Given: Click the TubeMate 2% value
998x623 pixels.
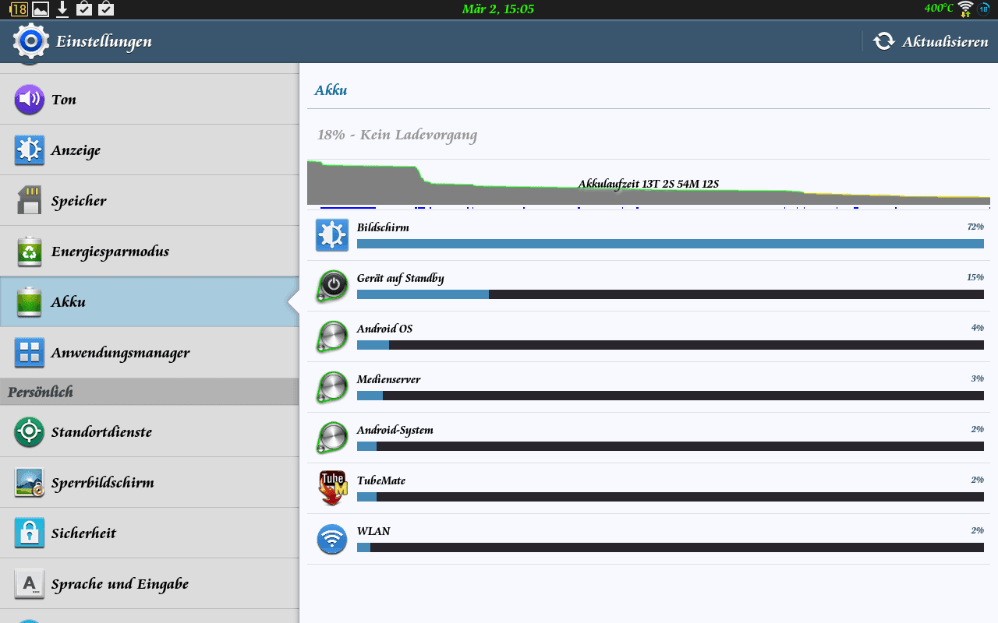Looking at the screenshot, I should coord(977,480).
